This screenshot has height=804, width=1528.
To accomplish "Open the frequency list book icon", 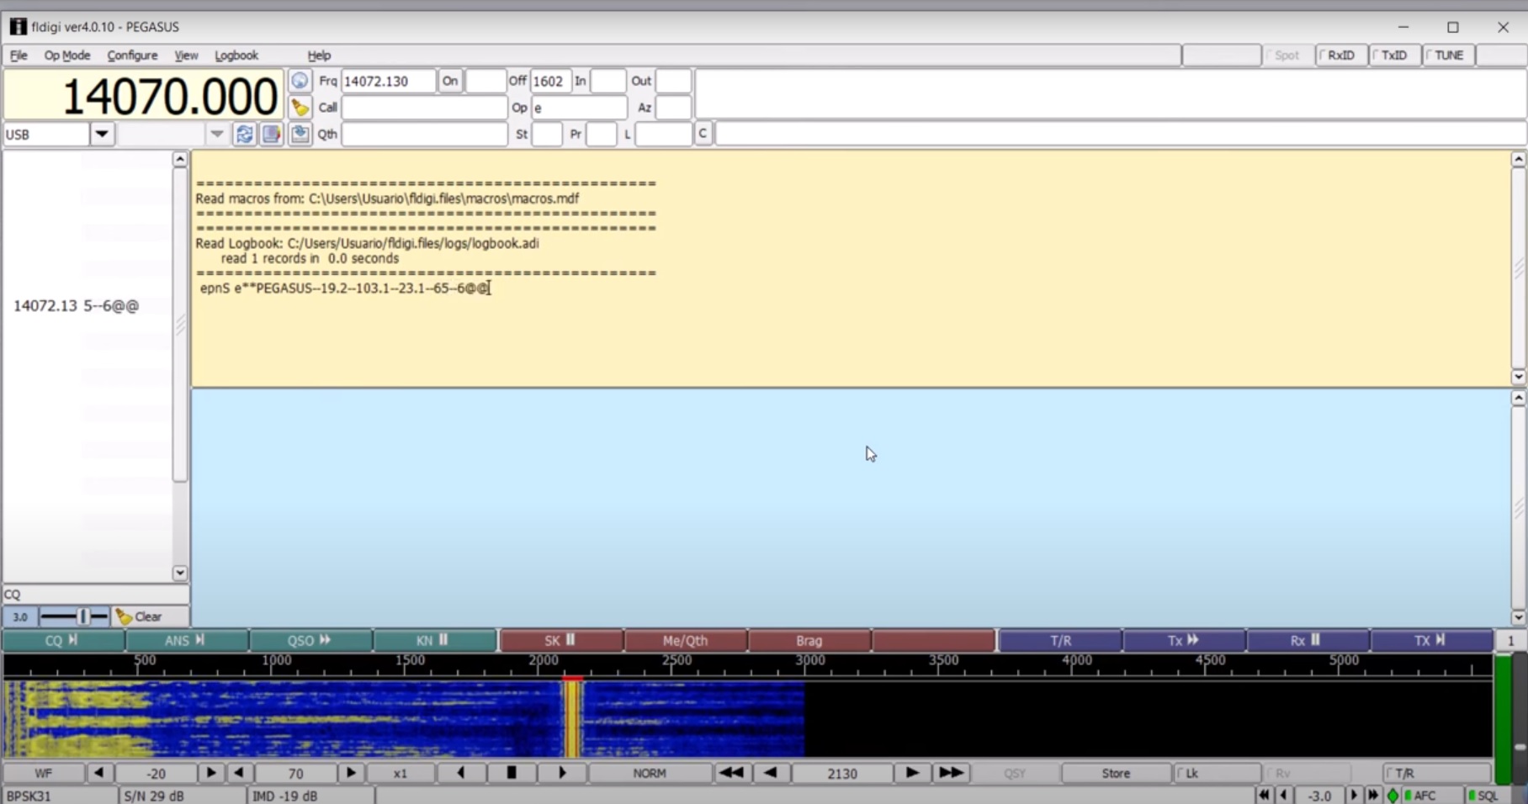I will click(x=271, y=135).
